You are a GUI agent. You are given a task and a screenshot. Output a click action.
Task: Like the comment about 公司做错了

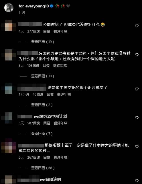137,26
